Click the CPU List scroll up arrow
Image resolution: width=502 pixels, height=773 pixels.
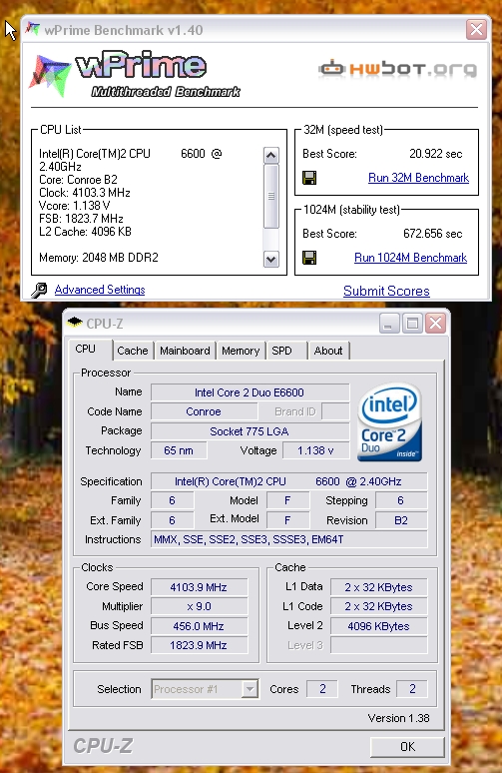[x=270, y=155]
